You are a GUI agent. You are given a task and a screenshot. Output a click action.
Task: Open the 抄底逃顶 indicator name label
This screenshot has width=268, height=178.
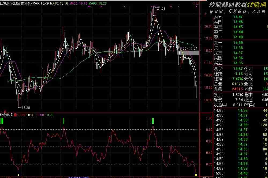pos(6,115)
